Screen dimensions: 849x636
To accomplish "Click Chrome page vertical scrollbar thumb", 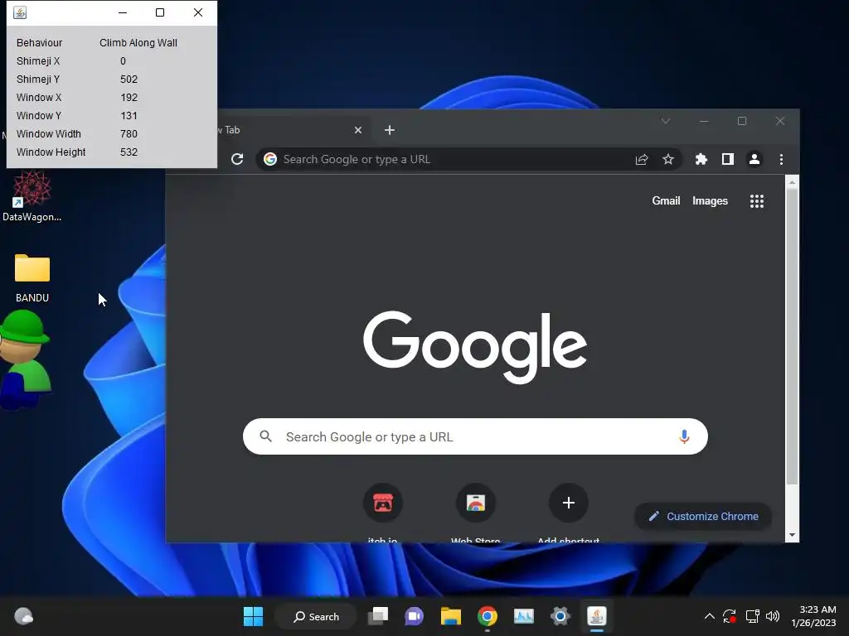I will coord(792,335).
